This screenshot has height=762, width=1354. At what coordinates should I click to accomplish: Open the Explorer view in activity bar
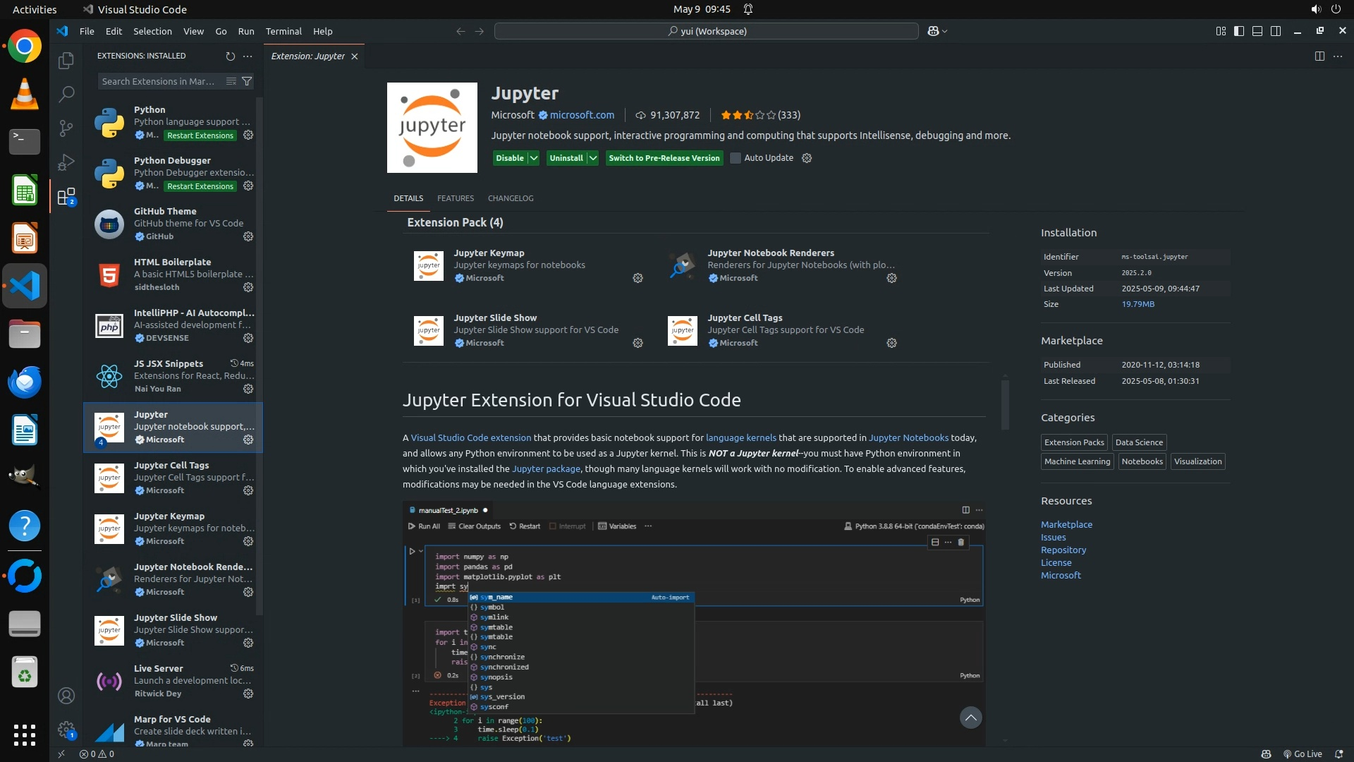click(x=66, y=61)
